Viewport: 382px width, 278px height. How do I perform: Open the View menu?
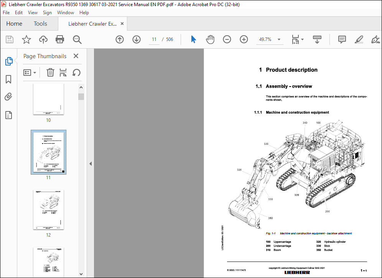click(x=33, y=13)
